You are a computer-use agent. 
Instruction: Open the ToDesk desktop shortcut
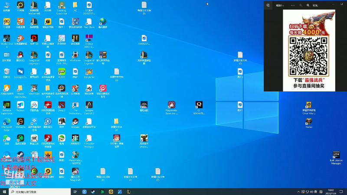(20, 107)
